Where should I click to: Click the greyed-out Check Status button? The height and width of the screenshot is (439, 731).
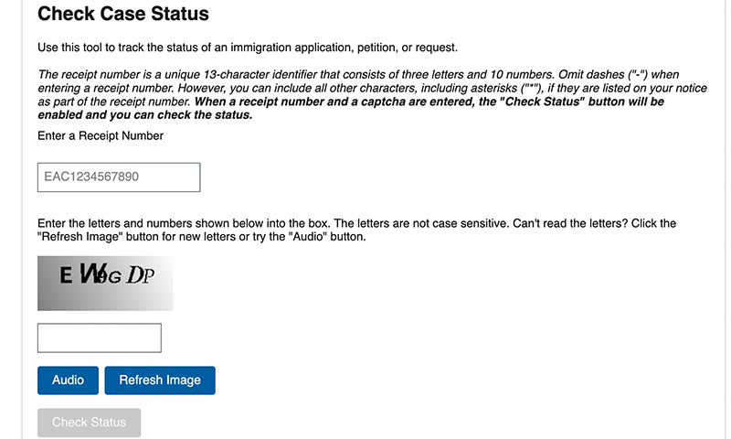pyautogui.click(x=89, y=423)
